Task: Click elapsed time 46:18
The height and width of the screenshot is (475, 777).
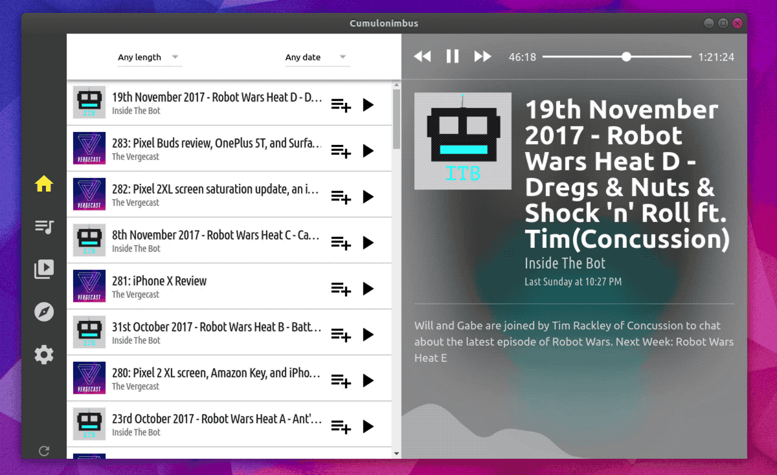Action: click(x=523, y=58)
